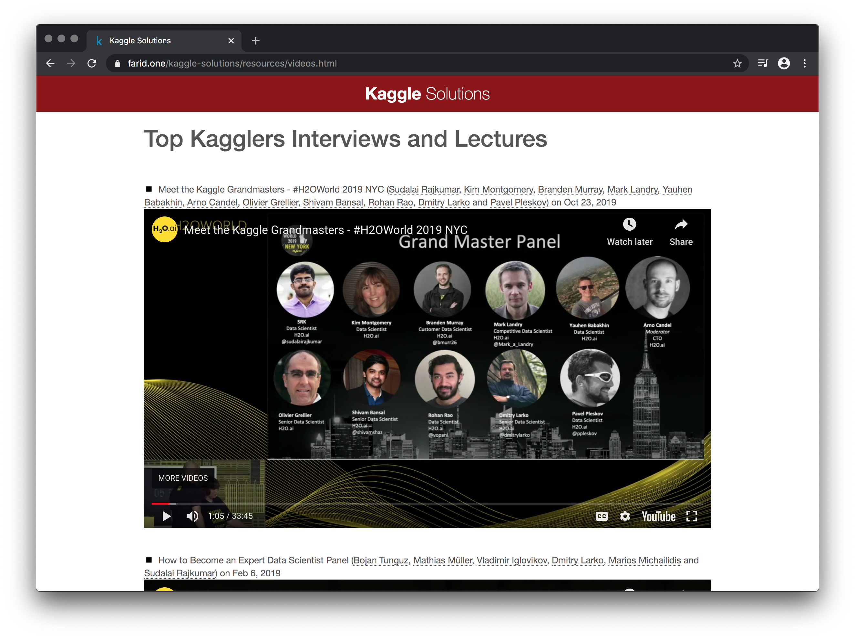Click the Watch later clock icon
The width and height of the screenshot is (855, 639).
[x=629, y=224]
